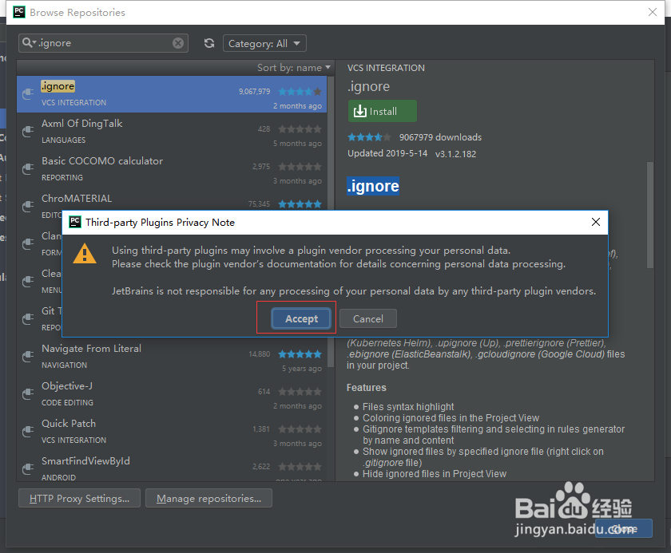Select the SmartFindViewById plugin

(x=172, y=466)
